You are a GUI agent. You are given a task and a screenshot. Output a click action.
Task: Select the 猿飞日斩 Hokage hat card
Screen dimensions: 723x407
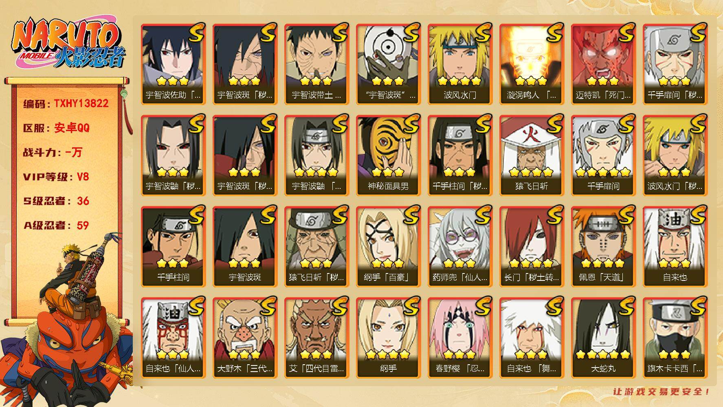532,155
